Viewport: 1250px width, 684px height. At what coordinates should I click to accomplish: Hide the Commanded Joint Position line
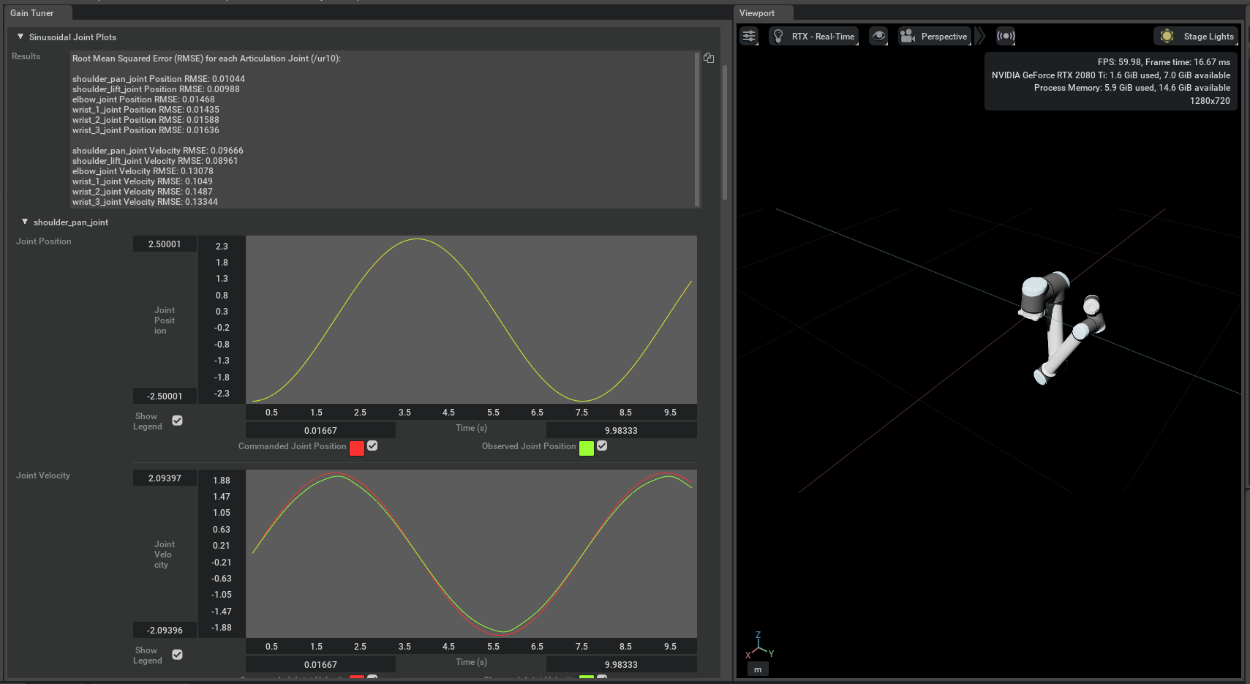(372, 446)
